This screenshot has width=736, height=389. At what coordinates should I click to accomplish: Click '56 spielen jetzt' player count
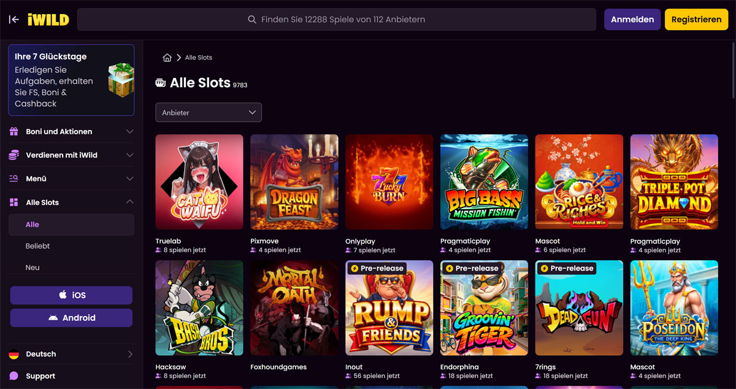click(377, 376)
